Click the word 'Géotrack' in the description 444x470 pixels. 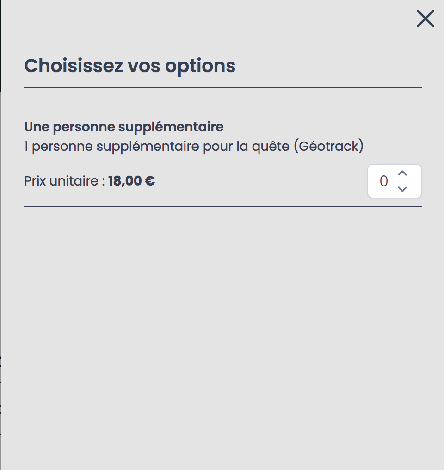[329, 146]
